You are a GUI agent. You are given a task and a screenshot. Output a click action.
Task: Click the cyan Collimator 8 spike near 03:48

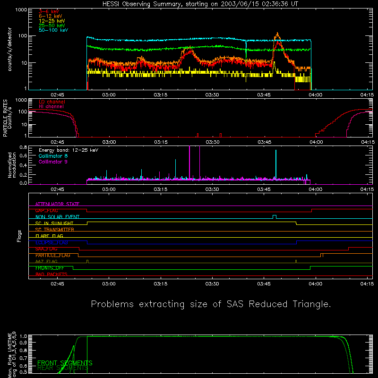tap(276, 164)
